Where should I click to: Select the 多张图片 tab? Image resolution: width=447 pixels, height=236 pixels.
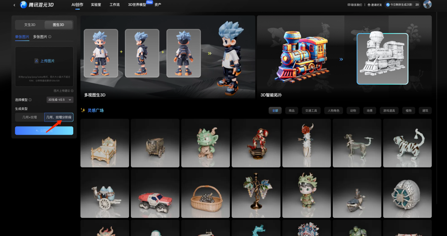pos(40,37)
